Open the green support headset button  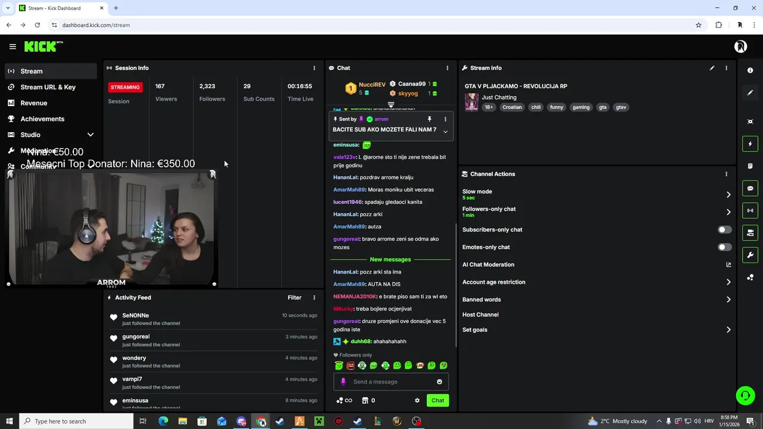pos(745,395)
